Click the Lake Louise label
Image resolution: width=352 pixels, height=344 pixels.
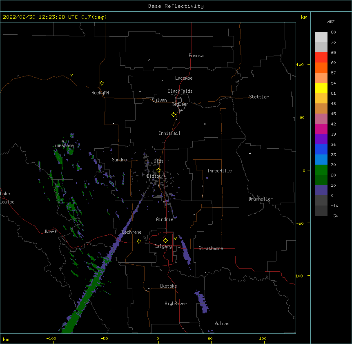tap(7, 198)
